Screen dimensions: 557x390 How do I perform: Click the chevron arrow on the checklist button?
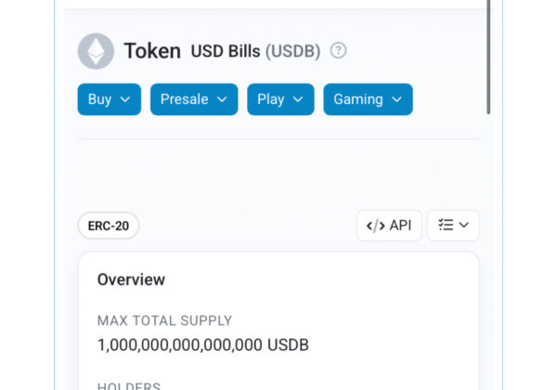pyautogui.click(x=464, y=226)
